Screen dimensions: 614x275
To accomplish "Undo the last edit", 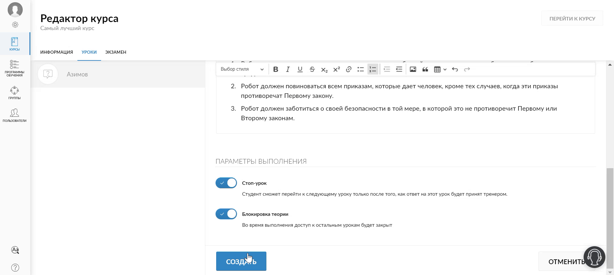I will [x=455, y=69].
